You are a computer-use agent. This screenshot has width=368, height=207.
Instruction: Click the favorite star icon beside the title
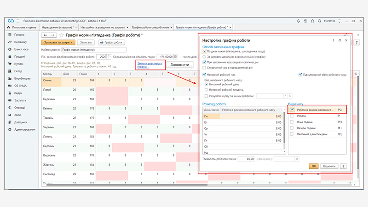point(61,35)
